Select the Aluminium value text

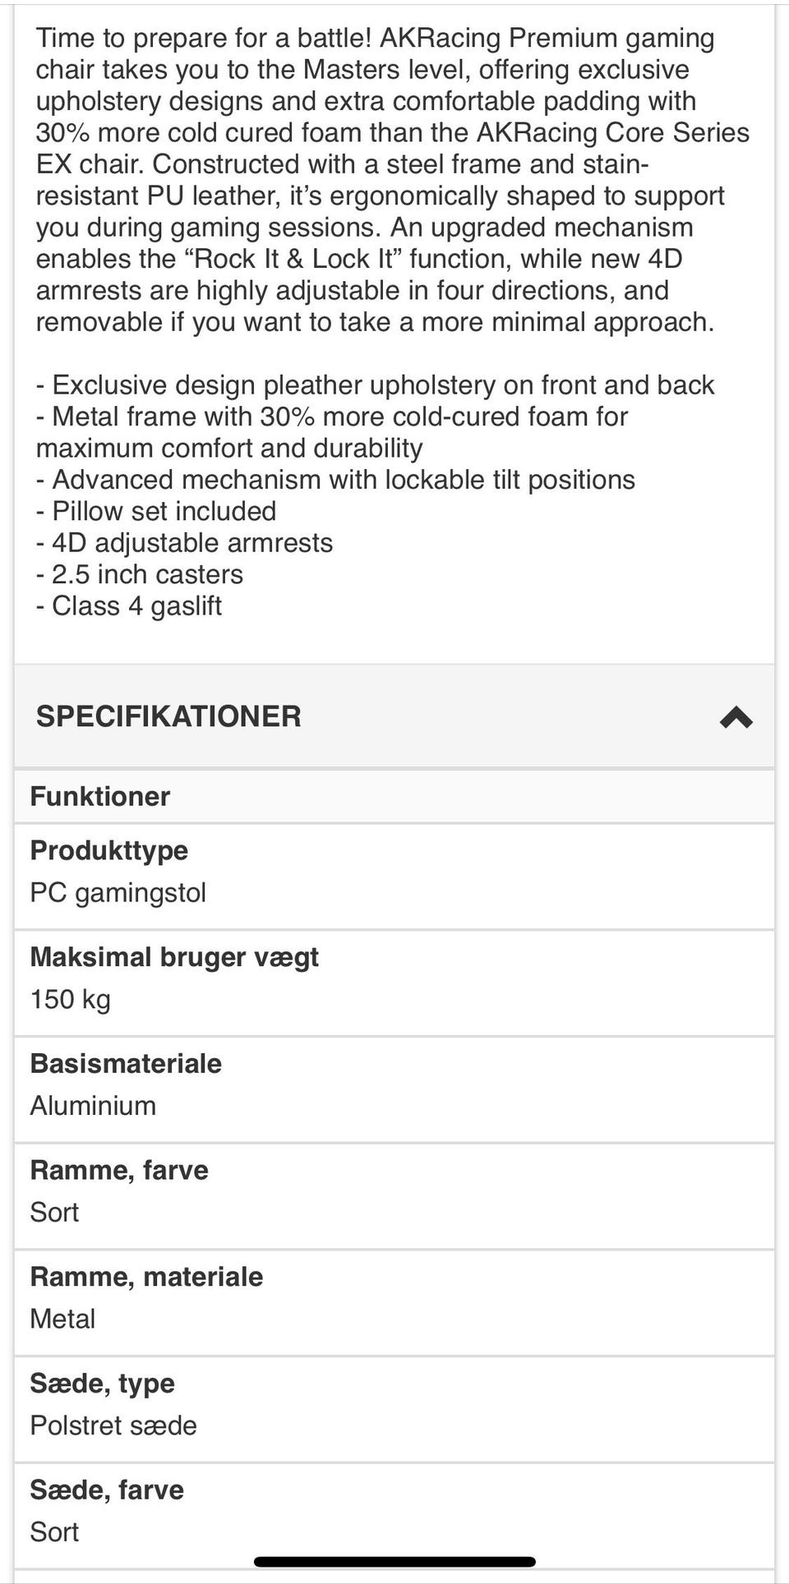[93, 1106]
